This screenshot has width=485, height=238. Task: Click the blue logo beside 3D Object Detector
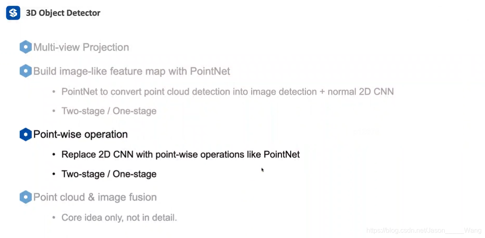point(13,13)
